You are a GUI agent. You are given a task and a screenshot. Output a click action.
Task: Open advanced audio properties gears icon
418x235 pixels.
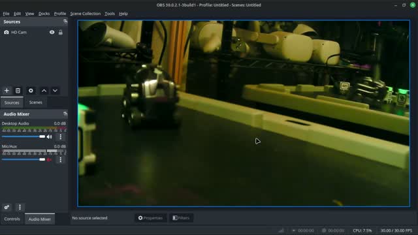click(7, 207)
